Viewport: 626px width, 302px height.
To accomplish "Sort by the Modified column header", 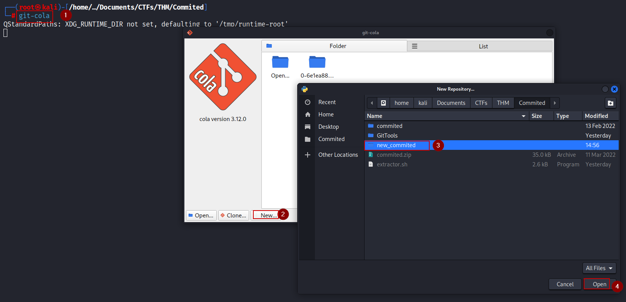I will pyautogui.click(x=600, y=116).
